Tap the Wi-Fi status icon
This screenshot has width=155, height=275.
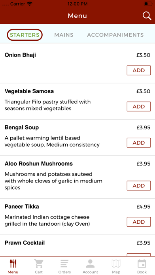tap(30, 4)
